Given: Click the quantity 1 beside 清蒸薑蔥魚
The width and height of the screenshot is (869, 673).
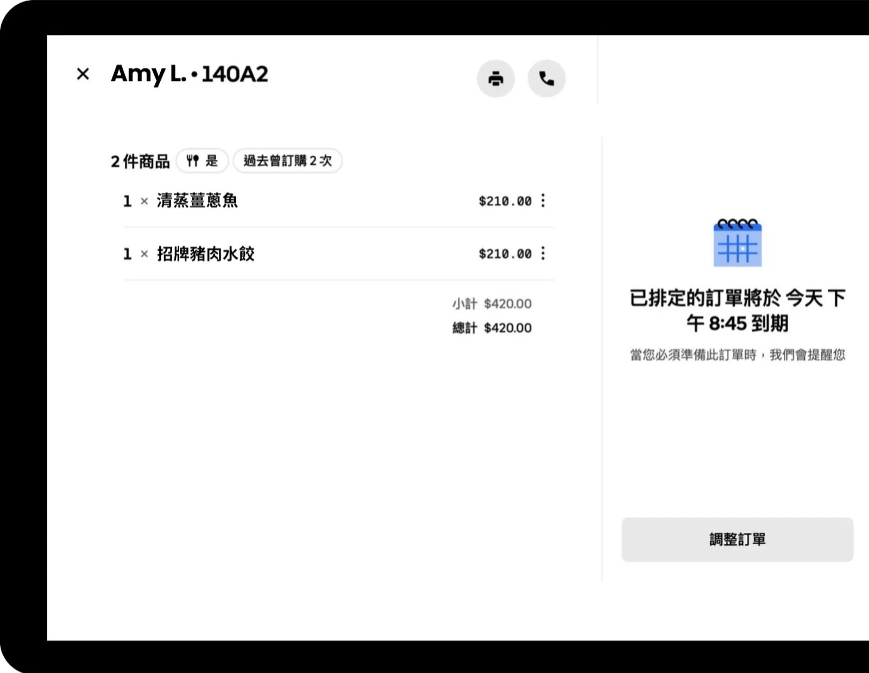Looking at the screenshot, I should [x=127, y=201].
